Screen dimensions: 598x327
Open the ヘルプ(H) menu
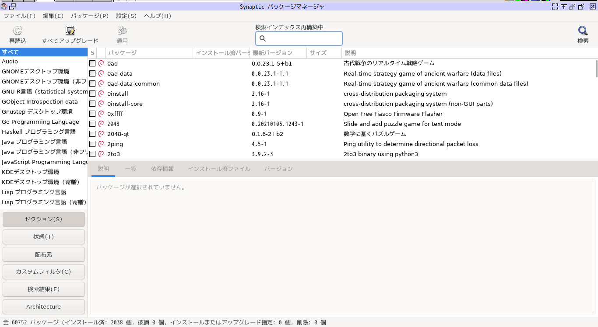pyautogui.click(x=158, y=16)
